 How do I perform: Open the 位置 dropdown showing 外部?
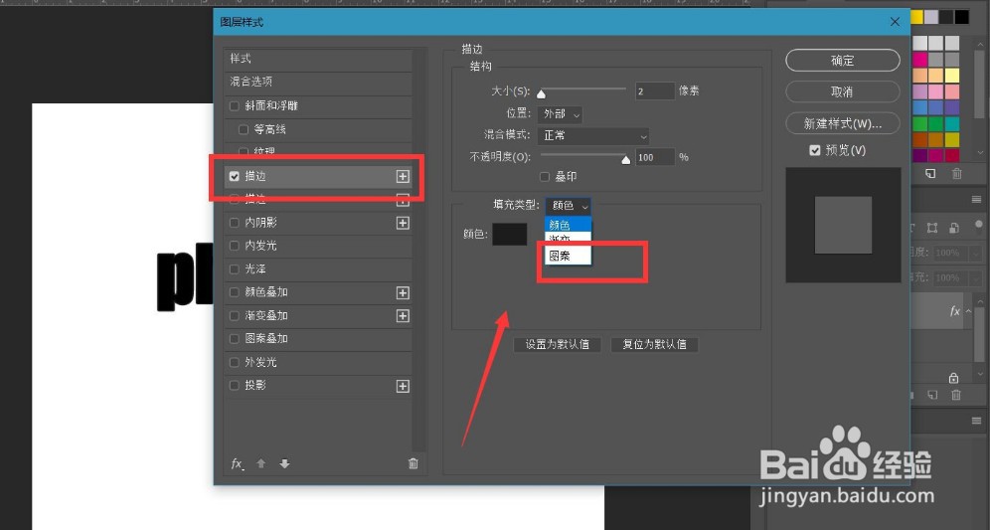pyautogui.click(x=560, y=114)
